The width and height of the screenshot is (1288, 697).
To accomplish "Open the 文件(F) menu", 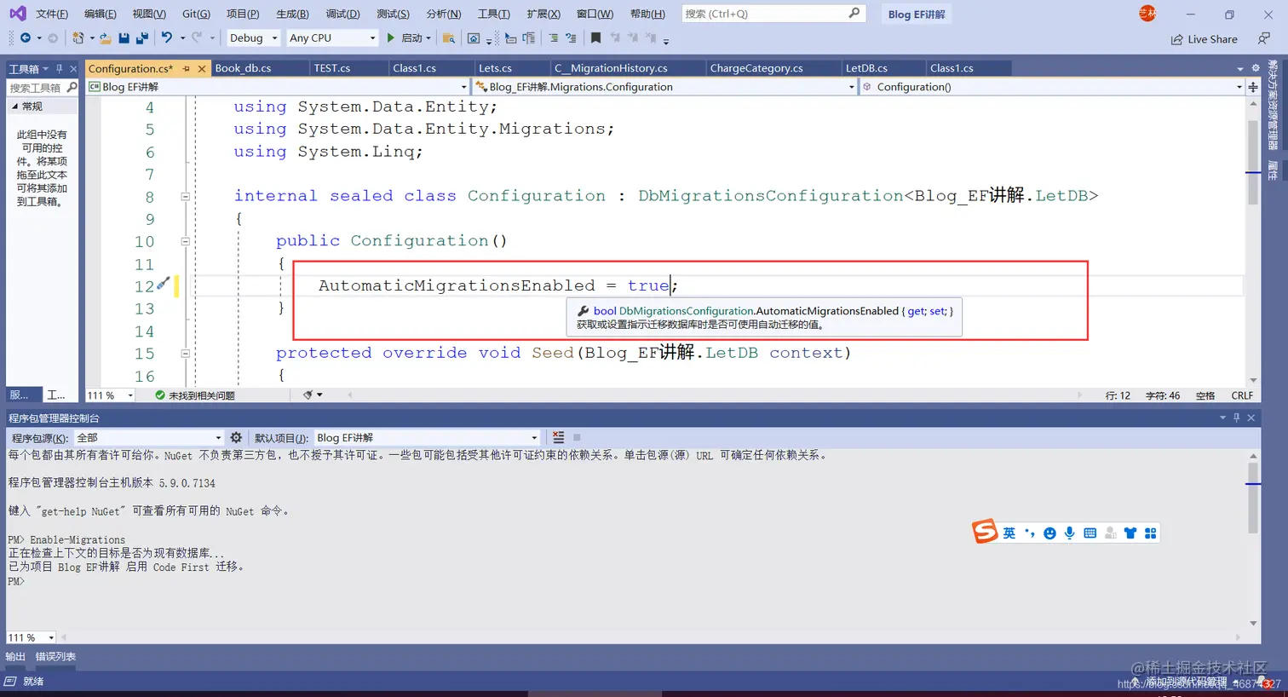I will point(52,14).
